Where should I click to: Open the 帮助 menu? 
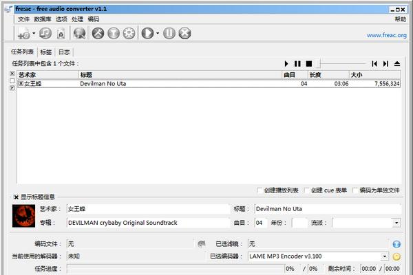tap(401, 19)
